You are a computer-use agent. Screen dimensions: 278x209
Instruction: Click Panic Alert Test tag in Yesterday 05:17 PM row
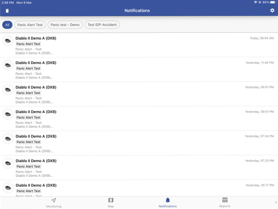(28, 191)
